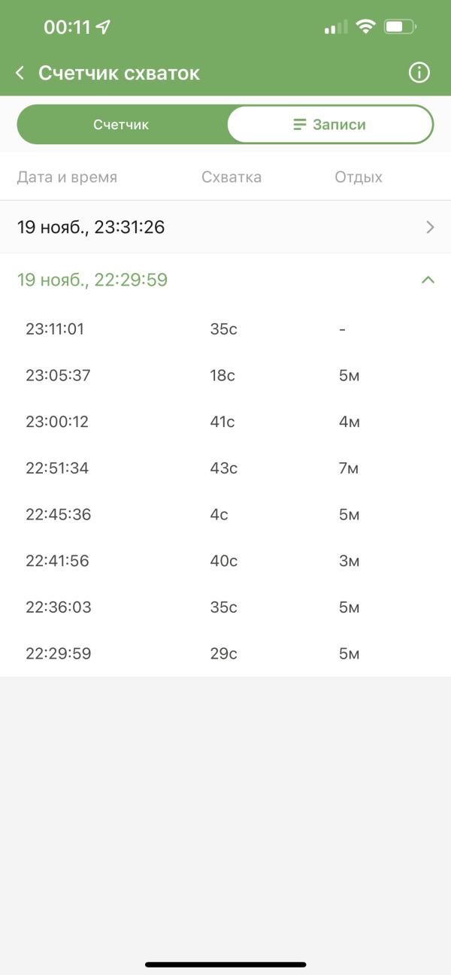Open the info icon in header
Image resolution: width=451 pixels, height=975 pixels.
click(419, 73)
